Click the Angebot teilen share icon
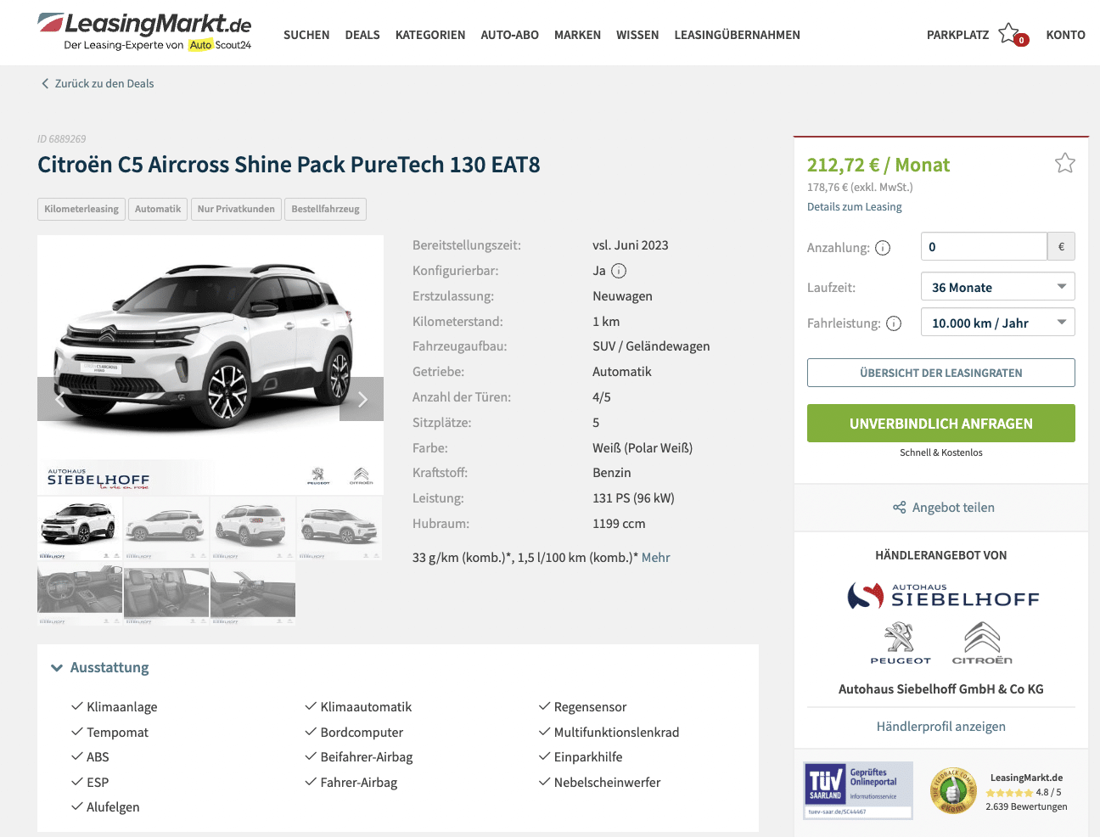 click(900, 508)
